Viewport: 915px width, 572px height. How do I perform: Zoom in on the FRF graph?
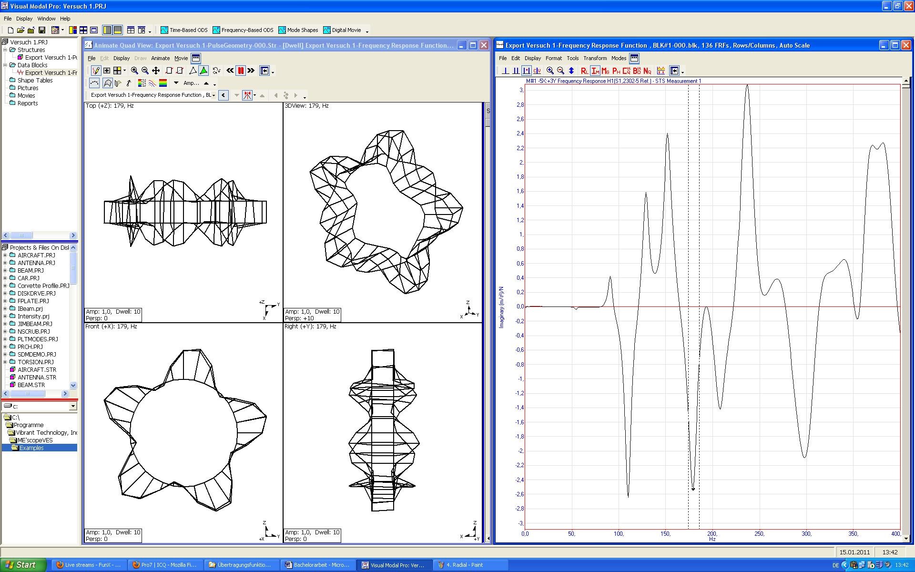click(x=550, y=71)
